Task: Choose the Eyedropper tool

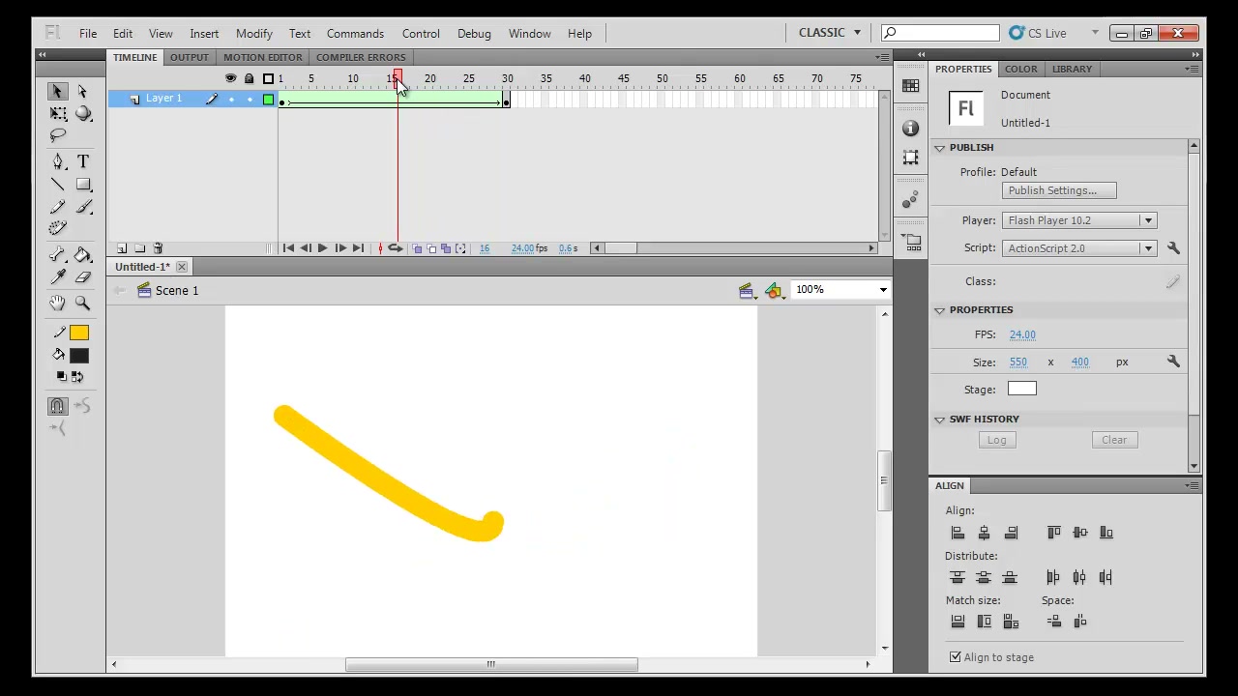Action: 57,278
